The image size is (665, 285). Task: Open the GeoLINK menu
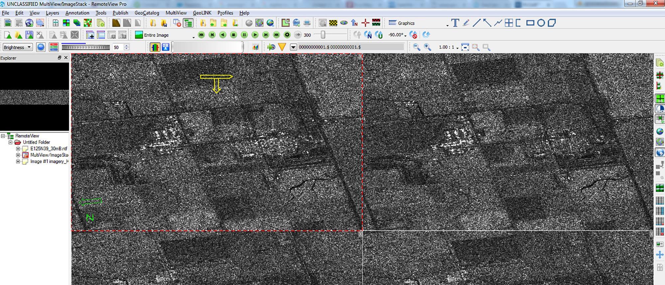(x=202, y=13)
